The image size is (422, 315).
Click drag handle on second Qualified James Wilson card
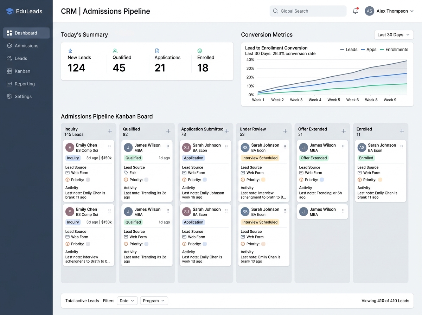(x=168, y=211)
